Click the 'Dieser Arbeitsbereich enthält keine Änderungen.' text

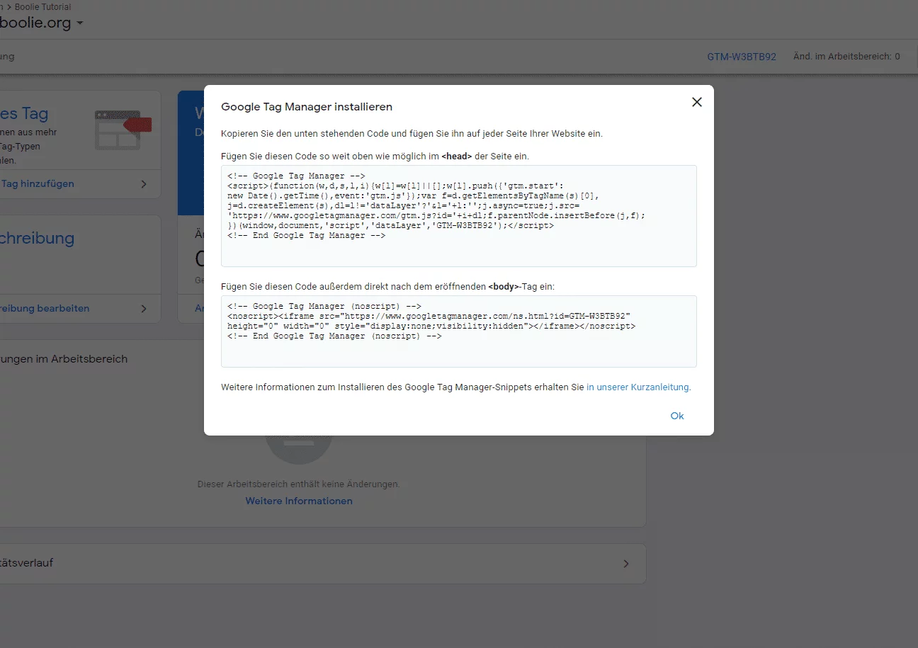[x=298, y=484]
